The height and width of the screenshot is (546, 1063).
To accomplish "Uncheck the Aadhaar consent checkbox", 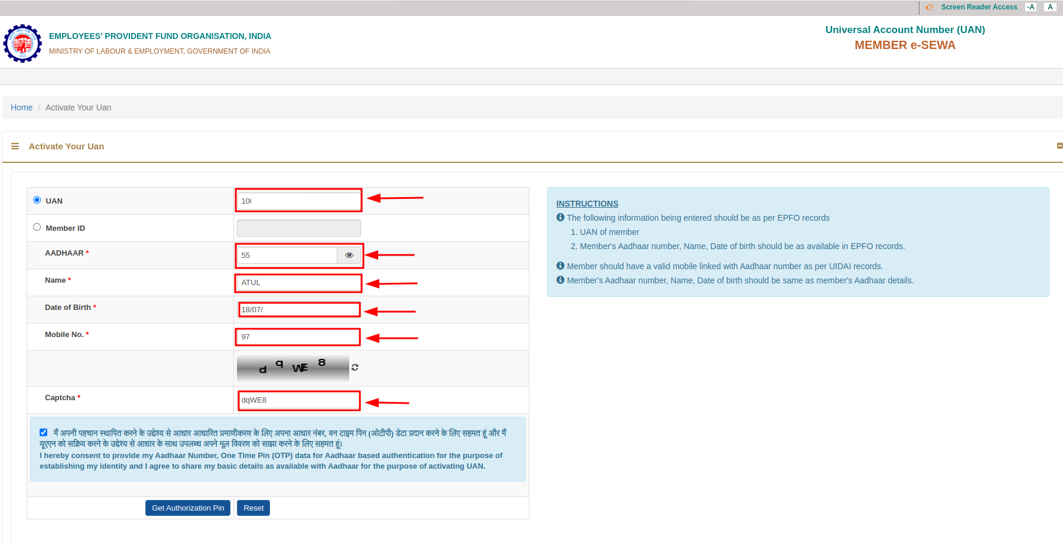I will point(44,433).
